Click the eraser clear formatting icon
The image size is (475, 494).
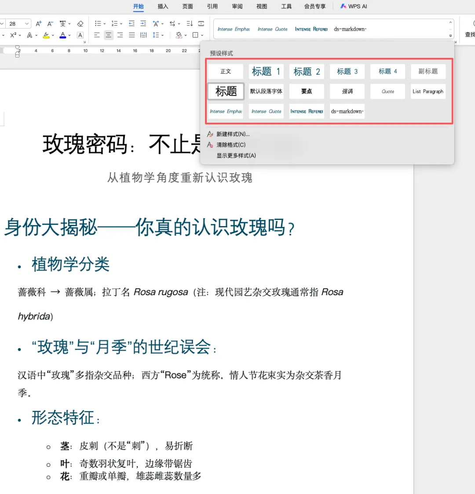click(x=80, y=24)
